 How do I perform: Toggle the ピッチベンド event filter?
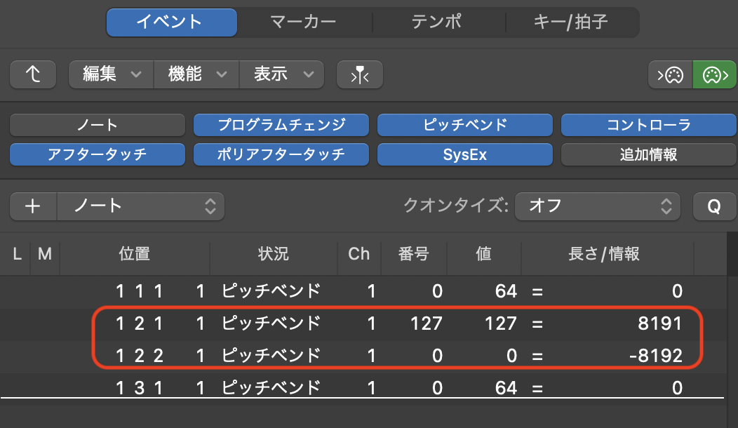465,126
